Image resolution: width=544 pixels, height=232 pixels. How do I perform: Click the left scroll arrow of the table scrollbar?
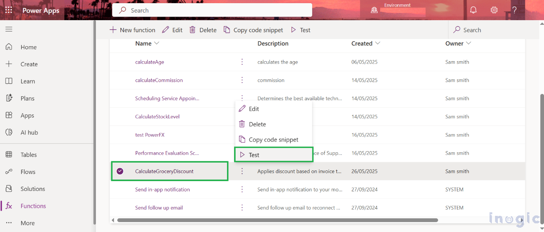(x=113, y=220)
